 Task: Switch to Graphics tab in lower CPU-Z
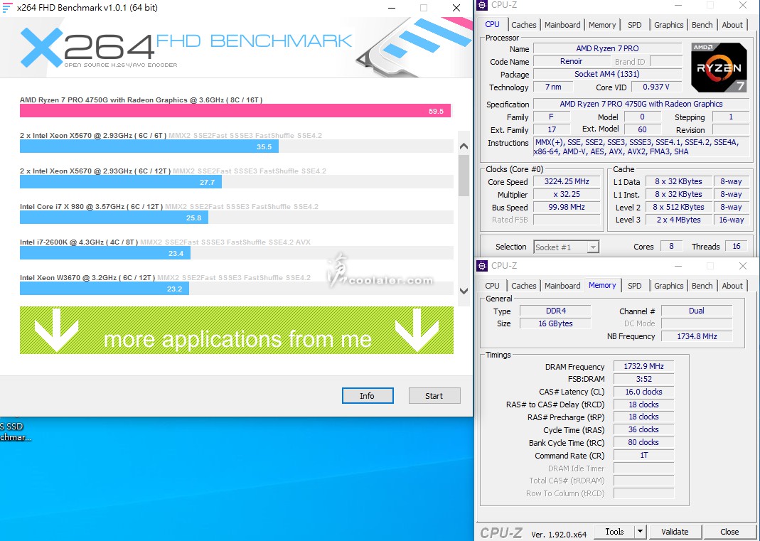(668, 286)
